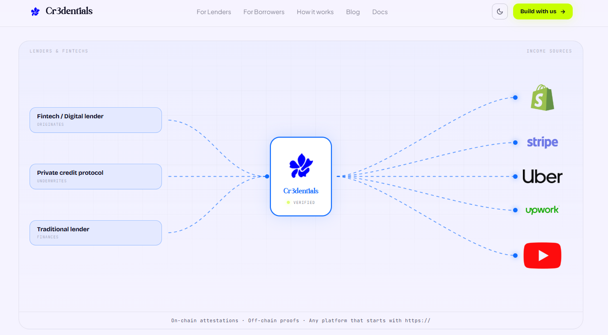Screen dimensions: 608x335
Task: Click the YouTube play logo
Action: click(x=542, y=256)
